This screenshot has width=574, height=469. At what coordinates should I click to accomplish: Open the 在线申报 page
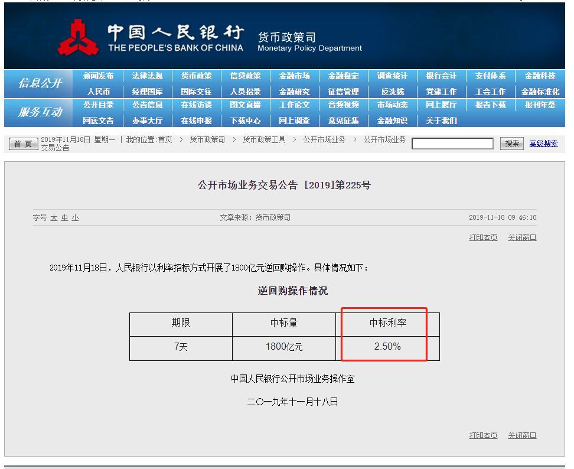(196, 121)
